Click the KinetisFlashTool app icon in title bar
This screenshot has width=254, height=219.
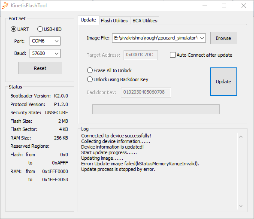click(5, 6)
